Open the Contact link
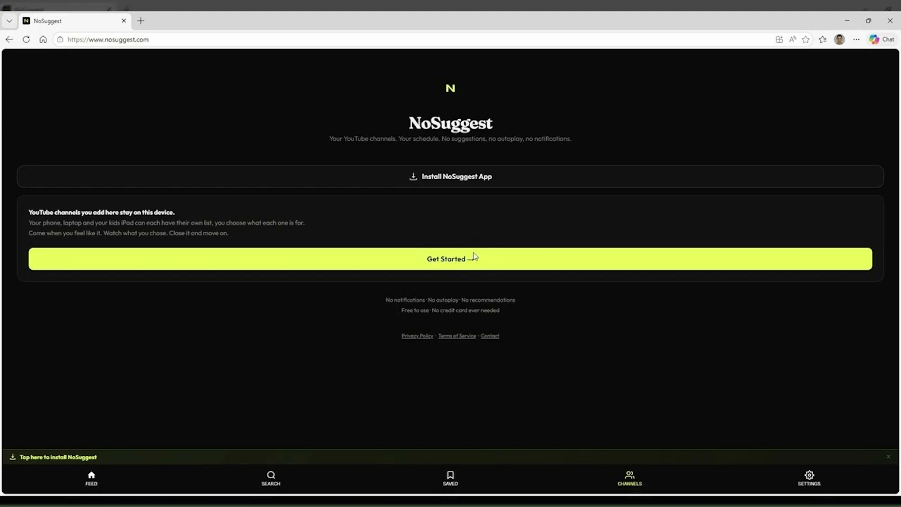Viewport: 901px width, 507px height. pos(490,336)
